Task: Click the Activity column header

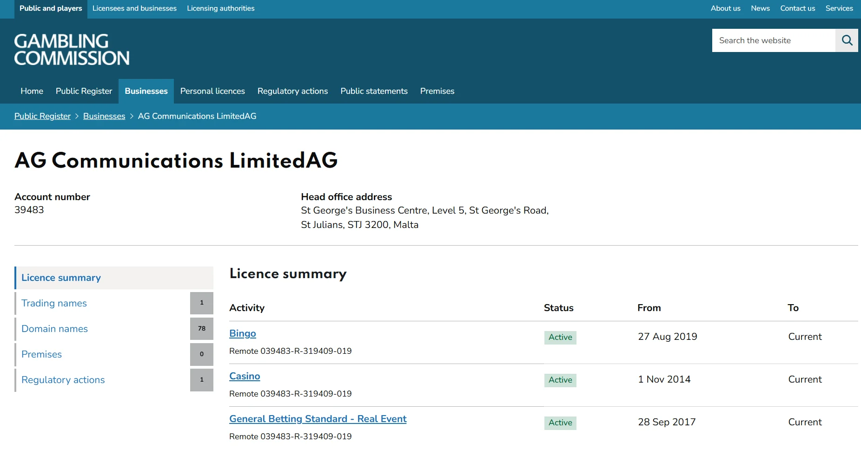Action: (247, 308)
